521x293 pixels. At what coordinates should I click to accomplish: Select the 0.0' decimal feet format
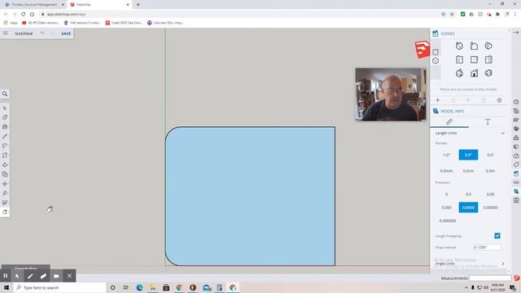[x=490, y=155]
